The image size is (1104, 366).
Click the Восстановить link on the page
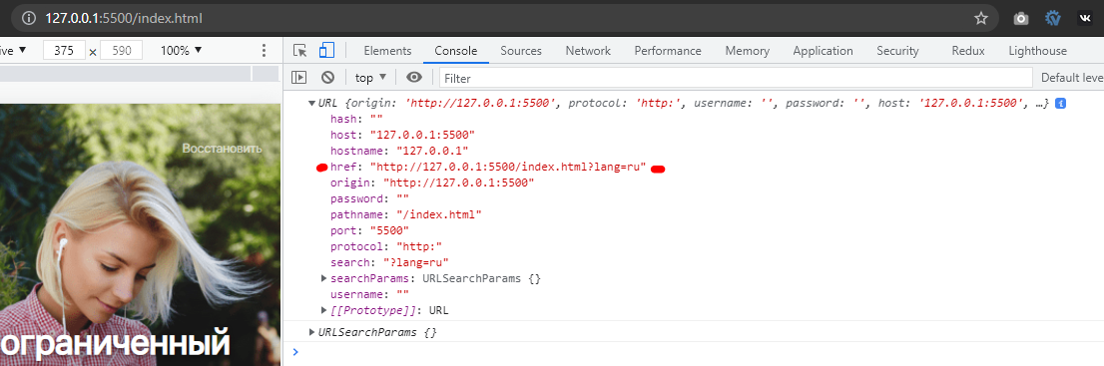click(222, 149)
